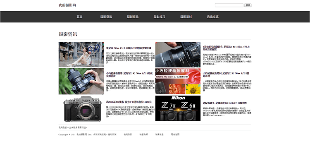Open the 摄影器材 navigation item
This screenshot has width=310, height=149.
pyautogui.click(x=186, y=17)
